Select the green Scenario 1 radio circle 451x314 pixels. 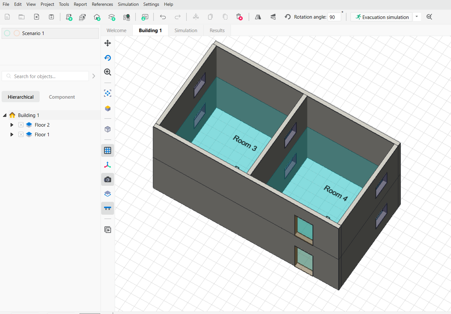point(7,33)
